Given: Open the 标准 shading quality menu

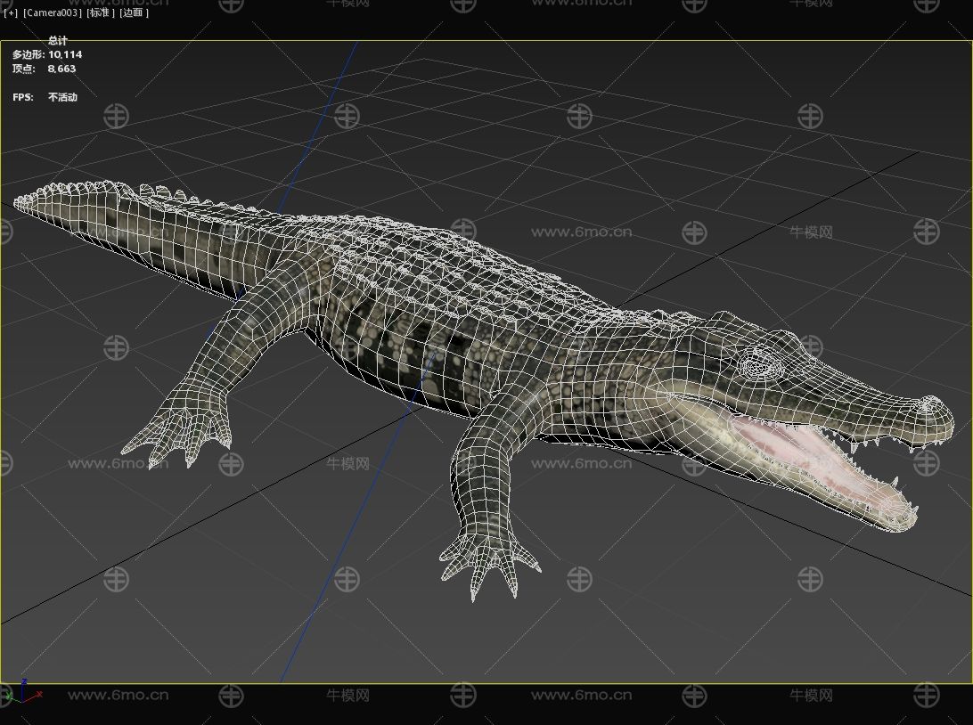Looking at the screenshot, I should click(x=101, y=13).
